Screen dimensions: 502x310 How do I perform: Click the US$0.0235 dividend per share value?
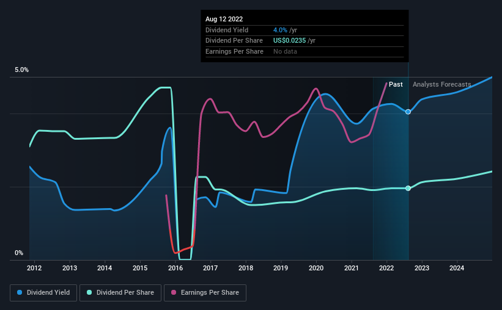click(x=289, y=41)
